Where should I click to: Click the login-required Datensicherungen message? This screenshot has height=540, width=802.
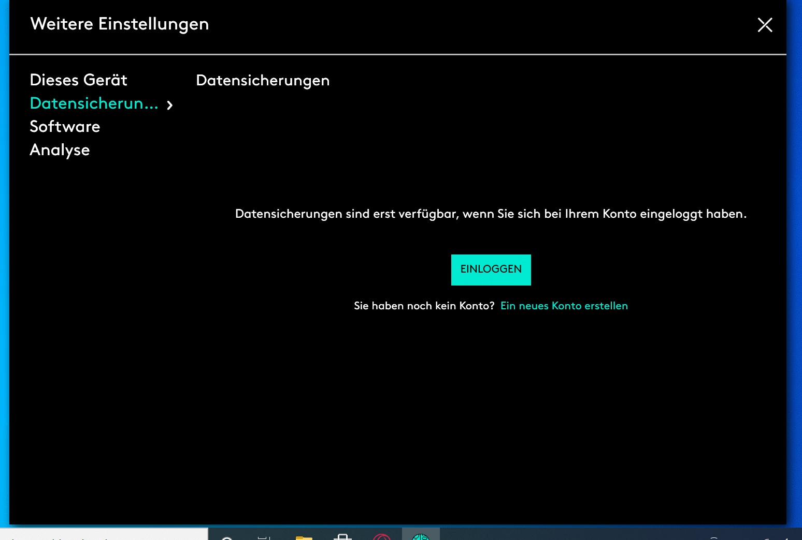[x=491, y=214]
